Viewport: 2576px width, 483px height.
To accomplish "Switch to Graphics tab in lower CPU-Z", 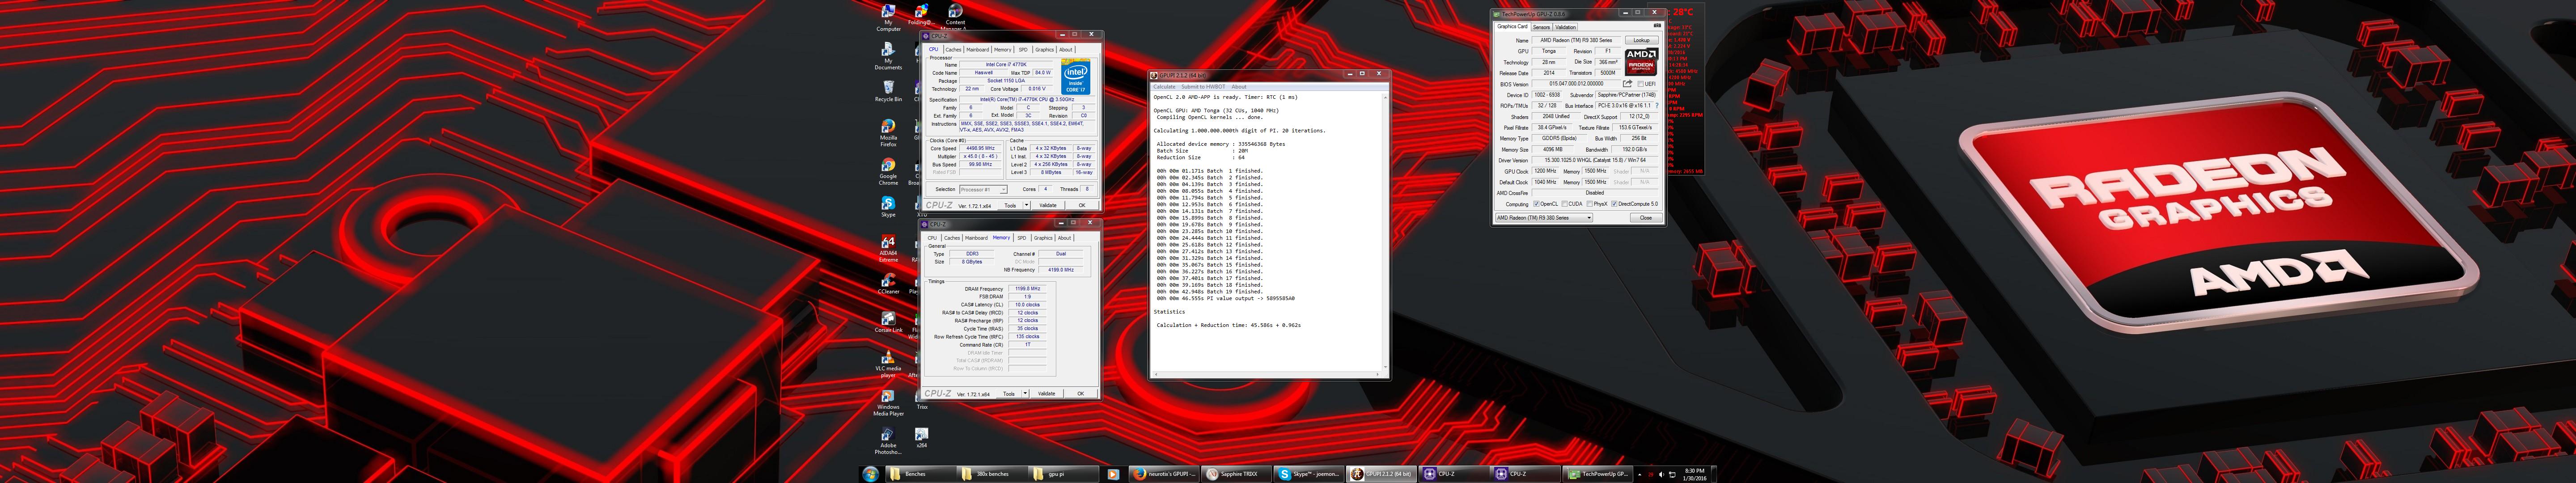I will [x=1043, y=238].
